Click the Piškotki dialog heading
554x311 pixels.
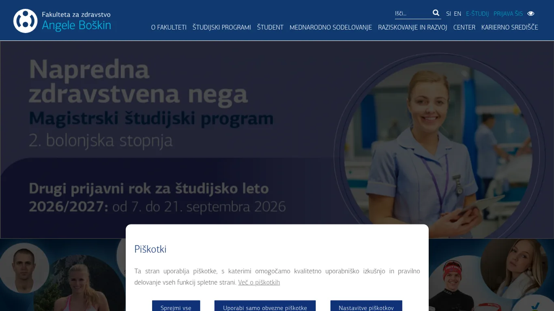[x=150, y=249]
